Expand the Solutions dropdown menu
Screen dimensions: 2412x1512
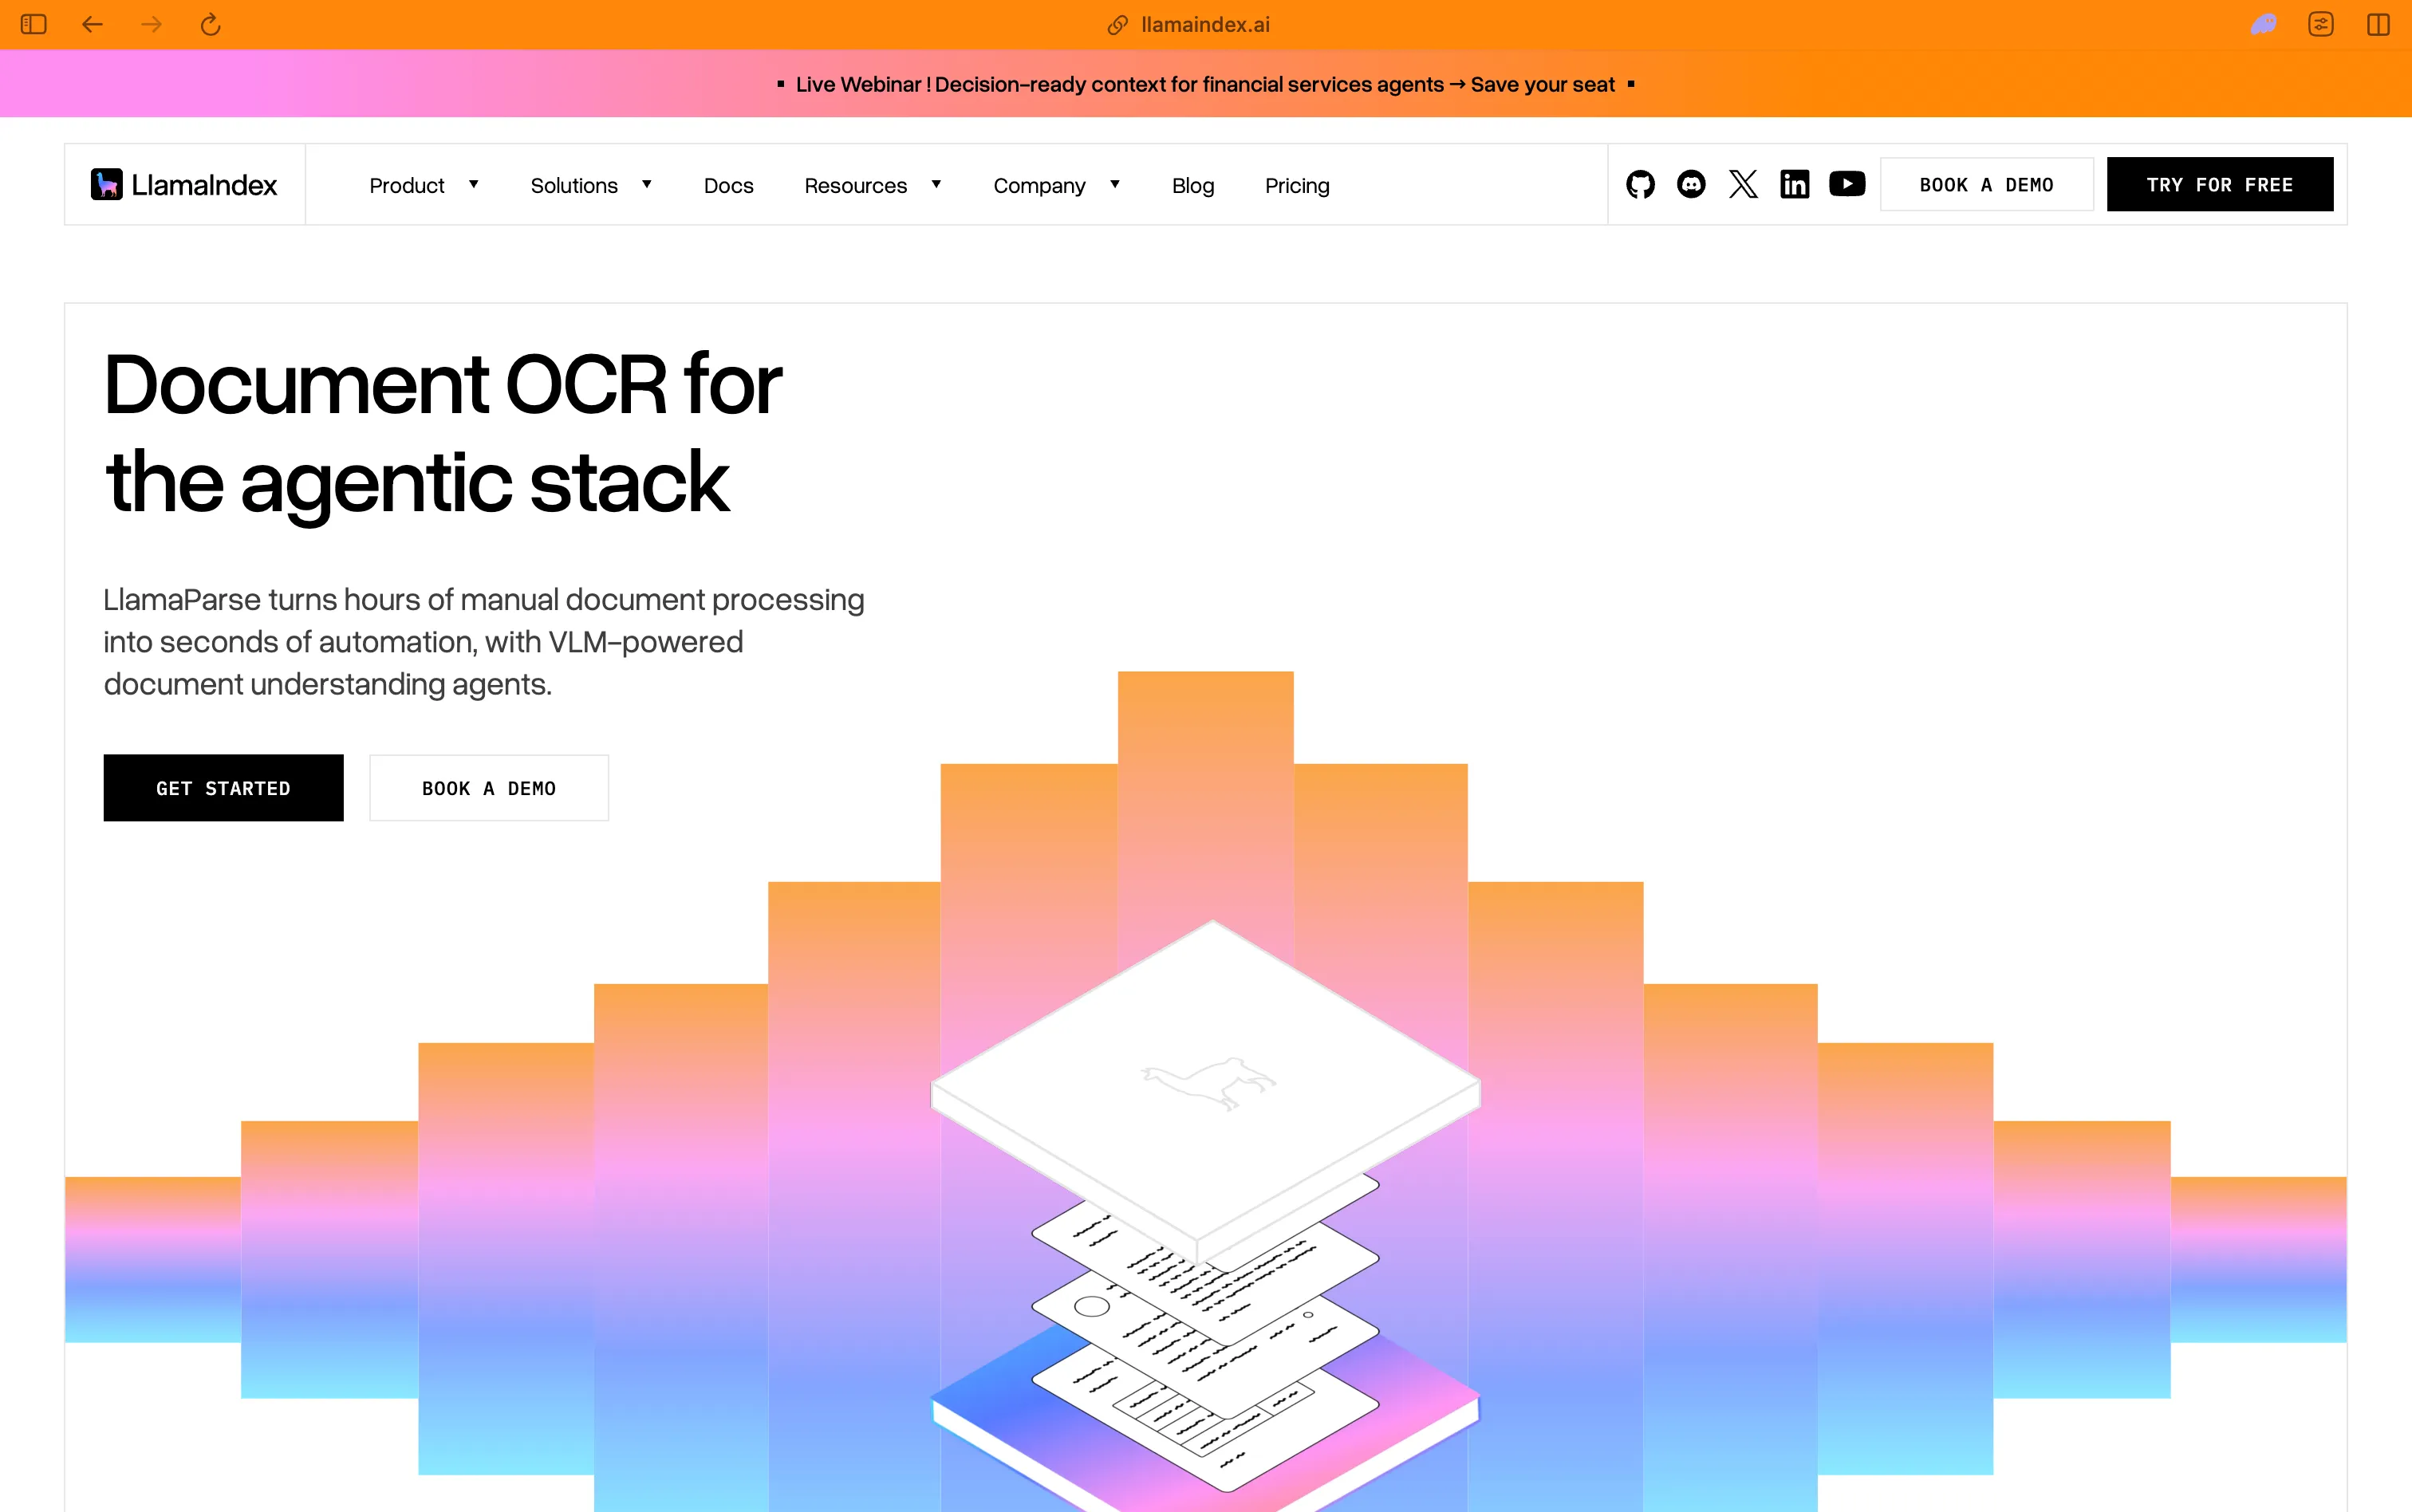point(591,185)
